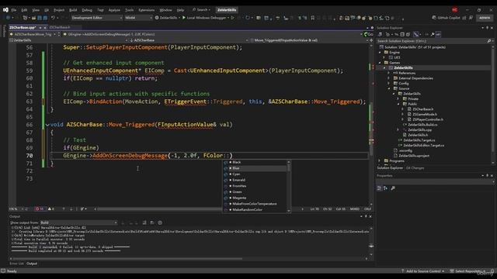This screenshot has height=279, width=497.
Task: Click the warnings triangle icon in editor status
Action: coord(50,208)
